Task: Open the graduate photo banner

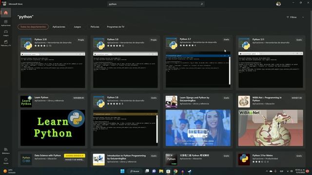Action: 198,128
